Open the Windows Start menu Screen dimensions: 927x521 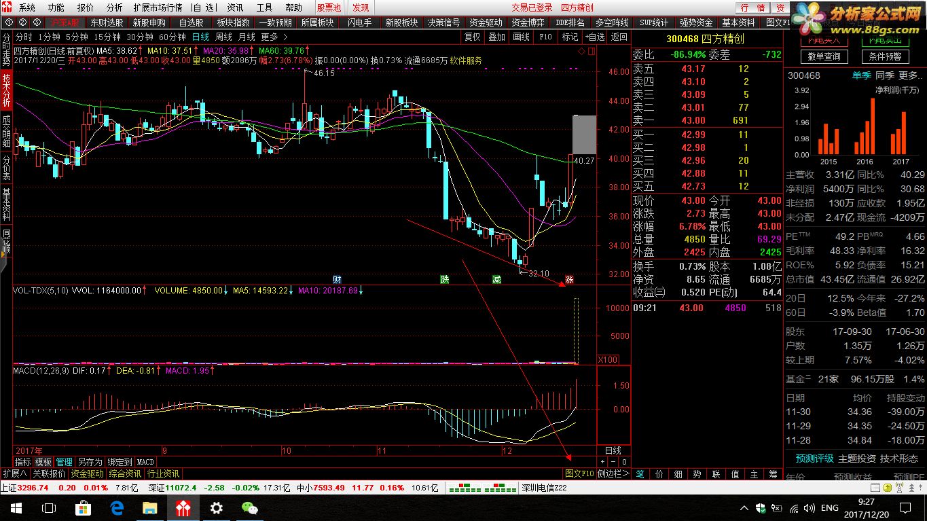[x=16, y=507]
